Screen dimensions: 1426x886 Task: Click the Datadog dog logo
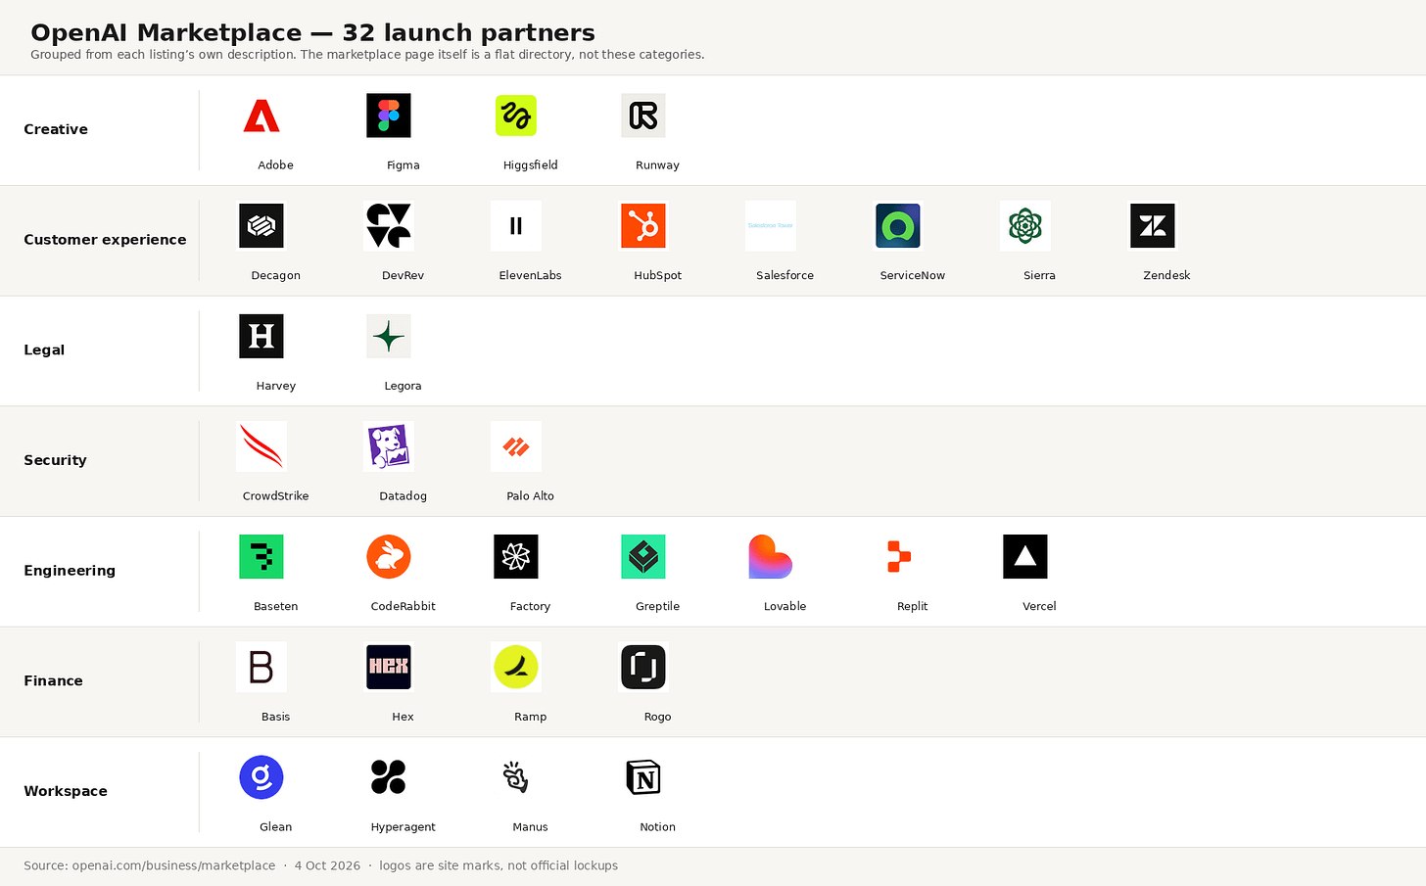click(389, 446)
